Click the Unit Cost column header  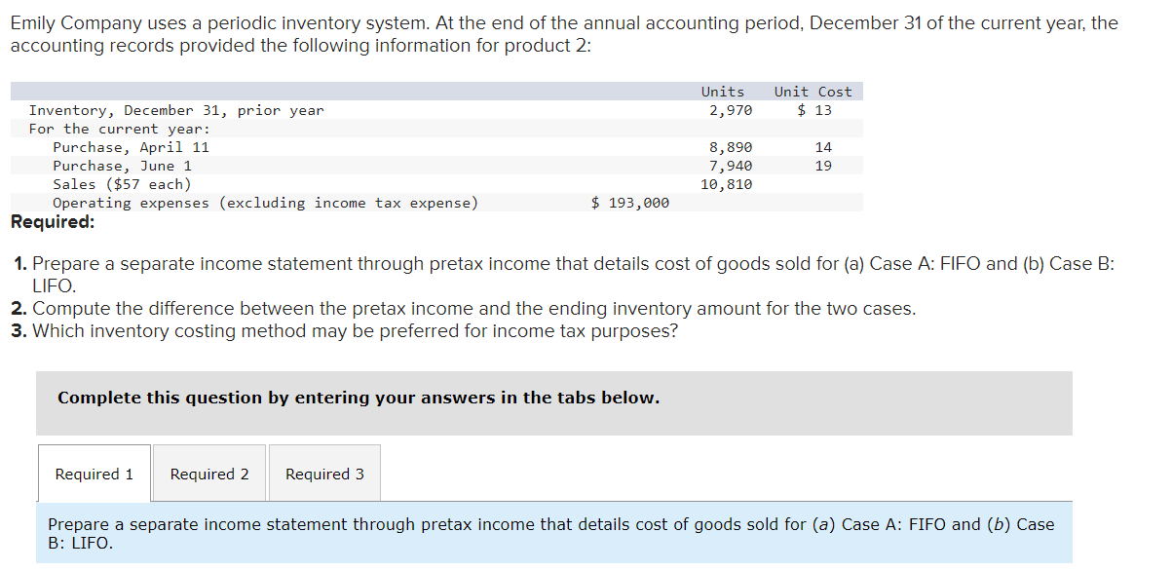click(x=813, y=92)
